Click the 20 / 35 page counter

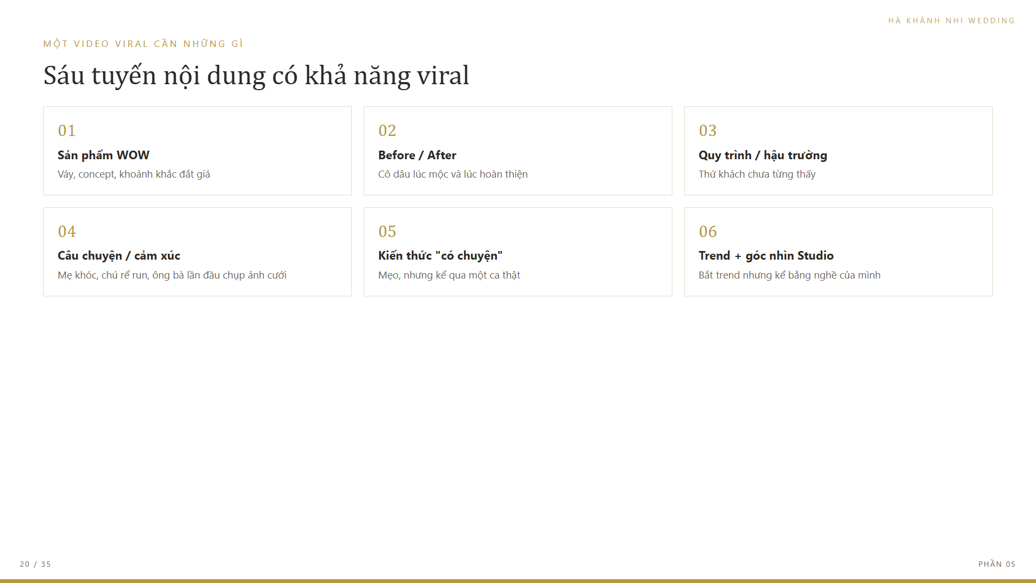(36, 564)
